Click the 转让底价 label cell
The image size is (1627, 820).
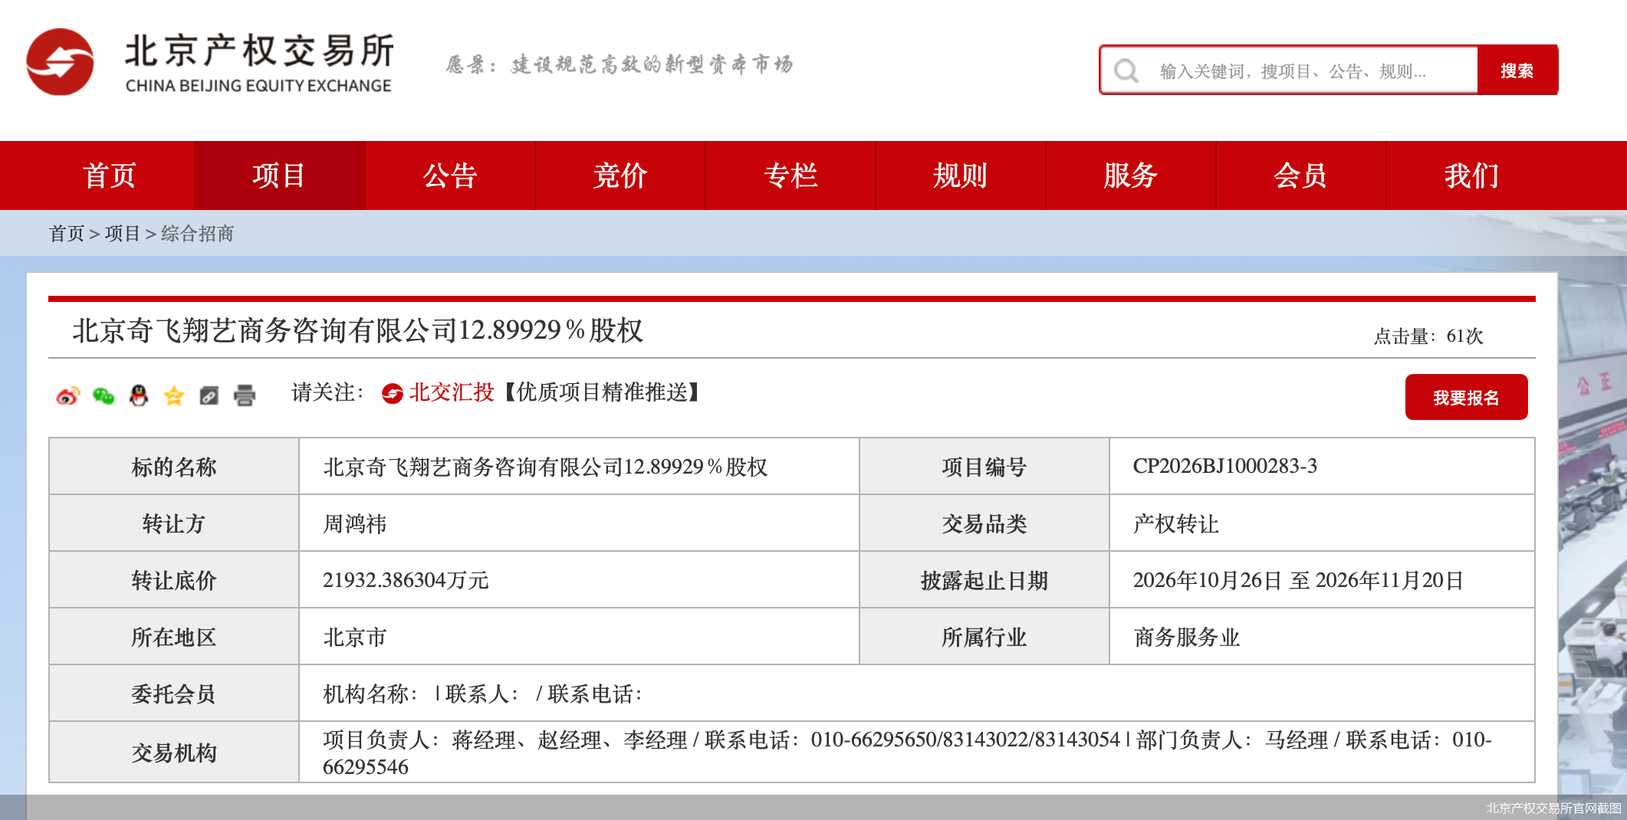174,580
